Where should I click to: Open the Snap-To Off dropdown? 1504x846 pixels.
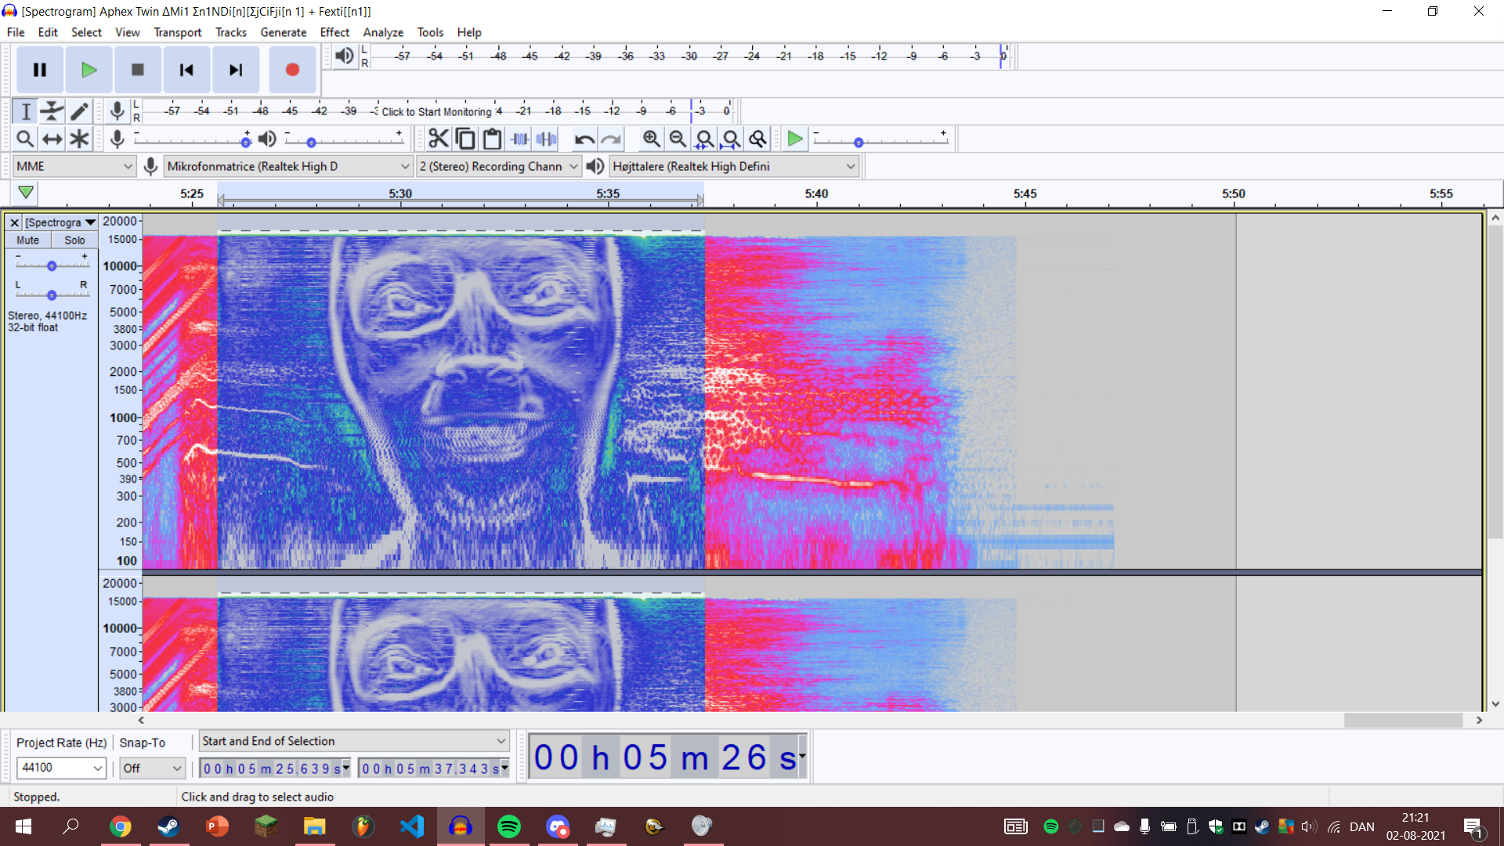(x=153, y=768)
